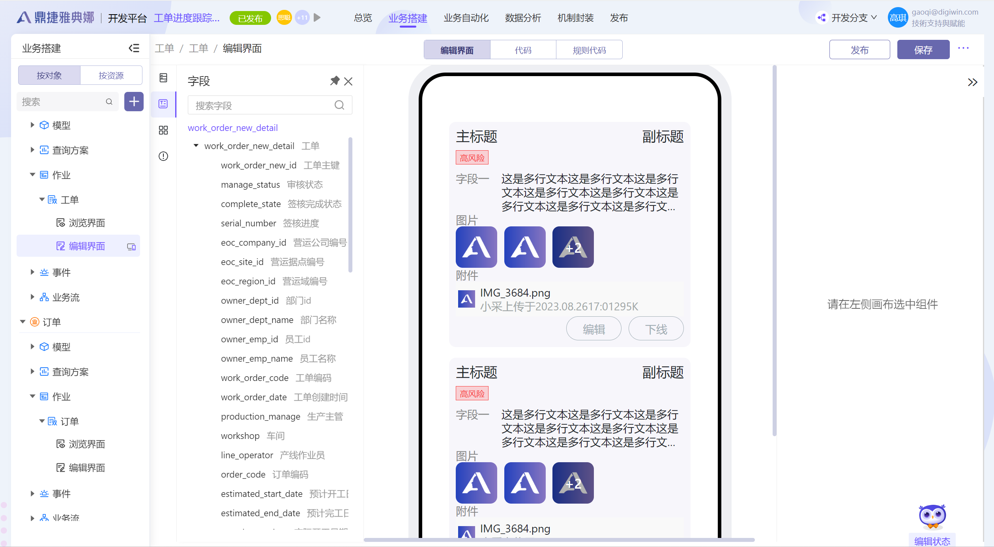Click the 工单进度跟踪 project name link
This screenshot has height=547, width=994.
(187, 18)
